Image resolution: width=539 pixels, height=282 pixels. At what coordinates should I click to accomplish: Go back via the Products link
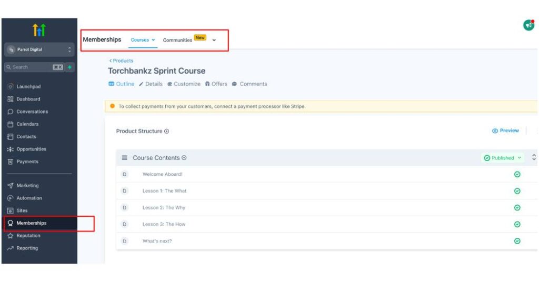[121, 61]
